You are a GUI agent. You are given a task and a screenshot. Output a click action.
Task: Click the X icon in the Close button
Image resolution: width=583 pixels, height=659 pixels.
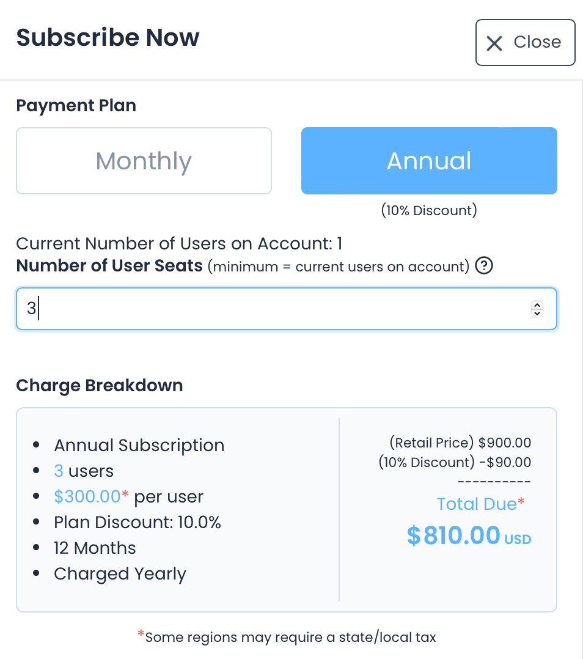pyautogui.click(x=495, y=43)
